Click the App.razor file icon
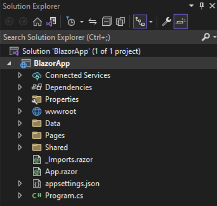 click(37, 172)
